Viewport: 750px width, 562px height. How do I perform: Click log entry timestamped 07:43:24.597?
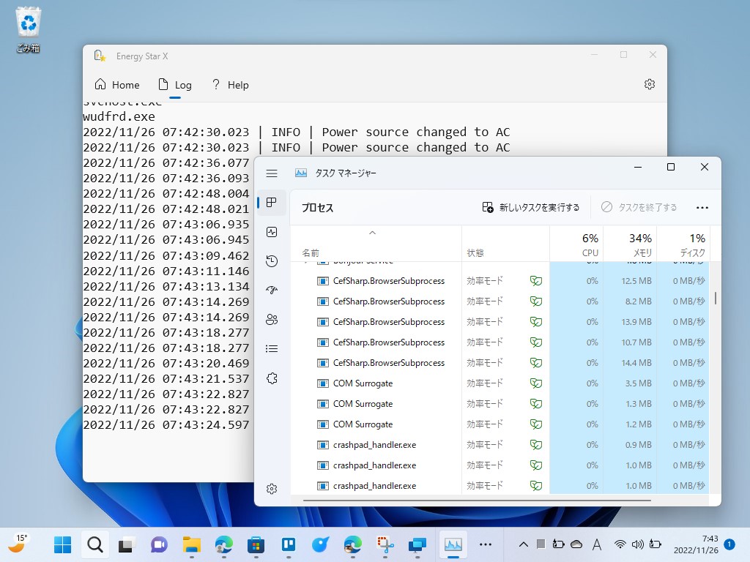tap(166, 425)
